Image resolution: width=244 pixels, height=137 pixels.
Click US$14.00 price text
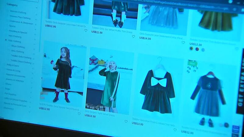(145, 38)
